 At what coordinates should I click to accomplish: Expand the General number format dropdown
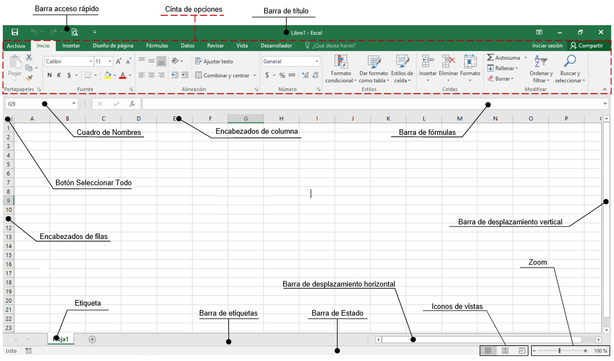coord(317,62)
